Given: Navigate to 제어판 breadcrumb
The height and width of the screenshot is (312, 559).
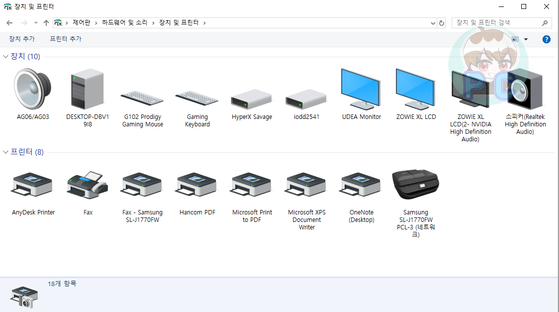Looking at the screenshot, I should coord(81,22).
